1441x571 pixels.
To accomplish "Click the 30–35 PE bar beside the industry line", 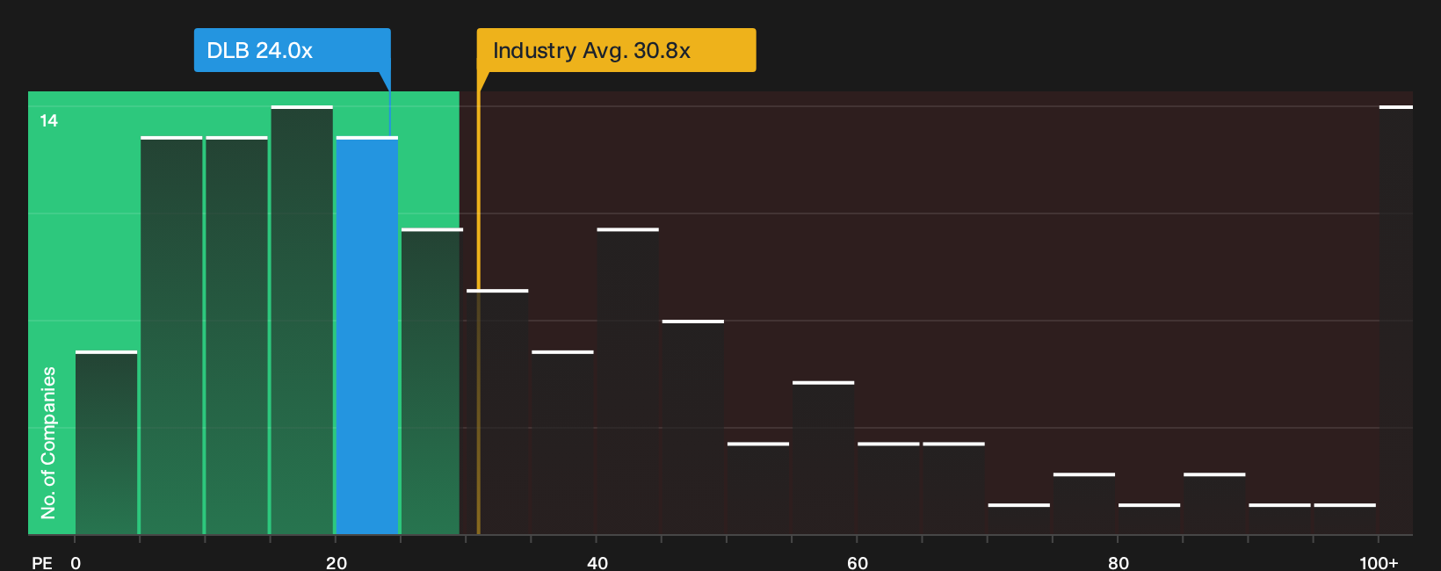I will [497, 412].
